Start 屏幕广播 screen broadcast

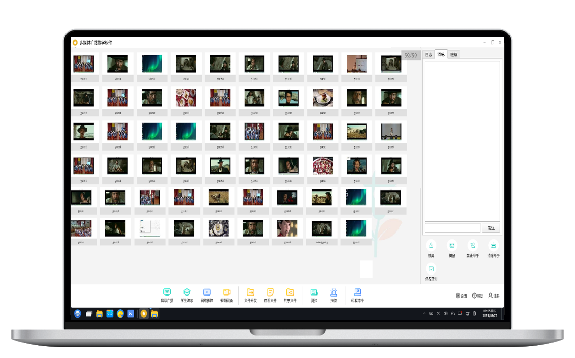(x=167, y=293)
